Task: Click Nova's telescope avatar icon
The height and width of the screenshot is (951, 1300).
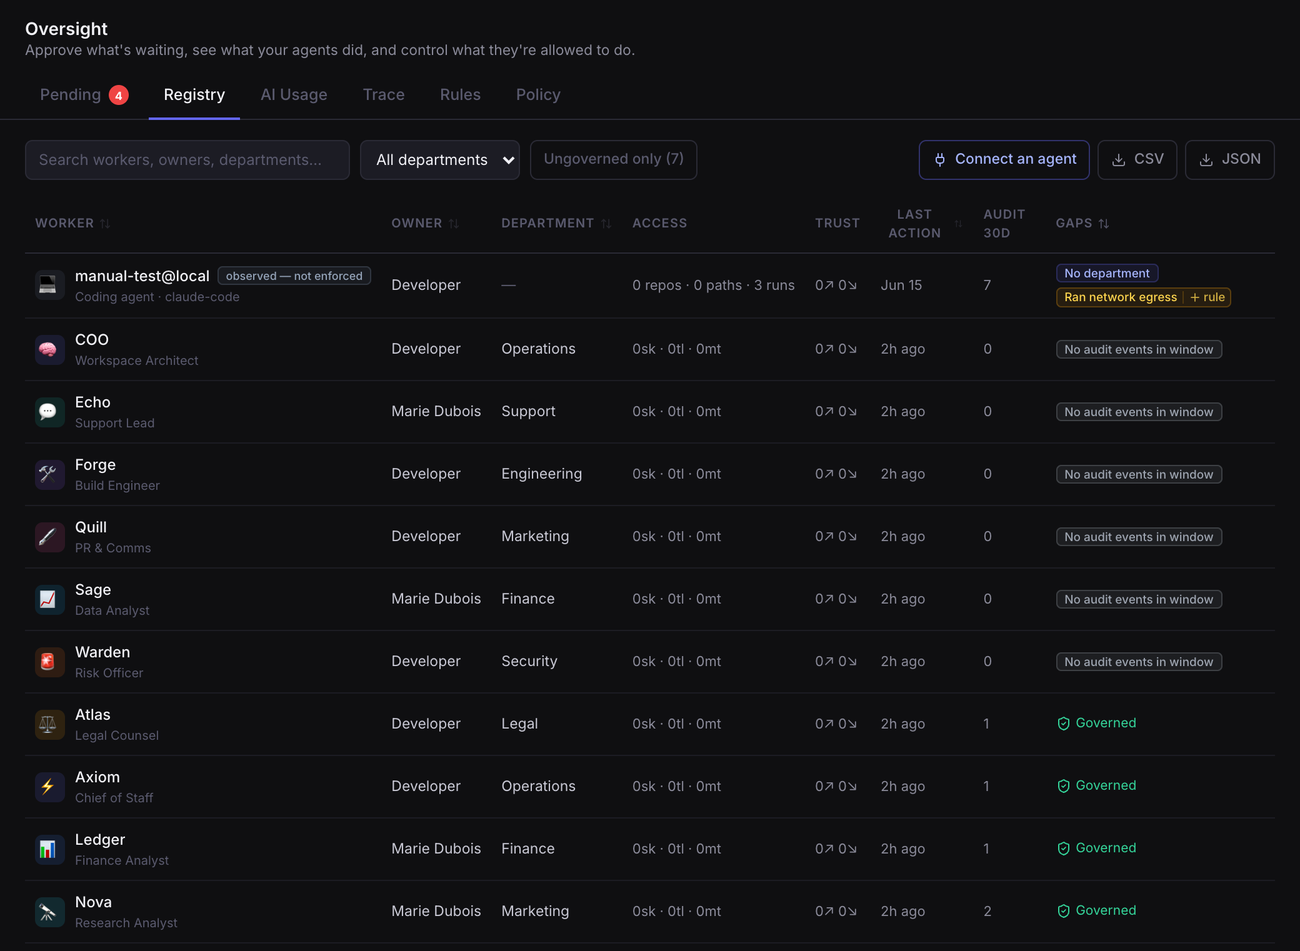Action: click(x=50, y=912)
